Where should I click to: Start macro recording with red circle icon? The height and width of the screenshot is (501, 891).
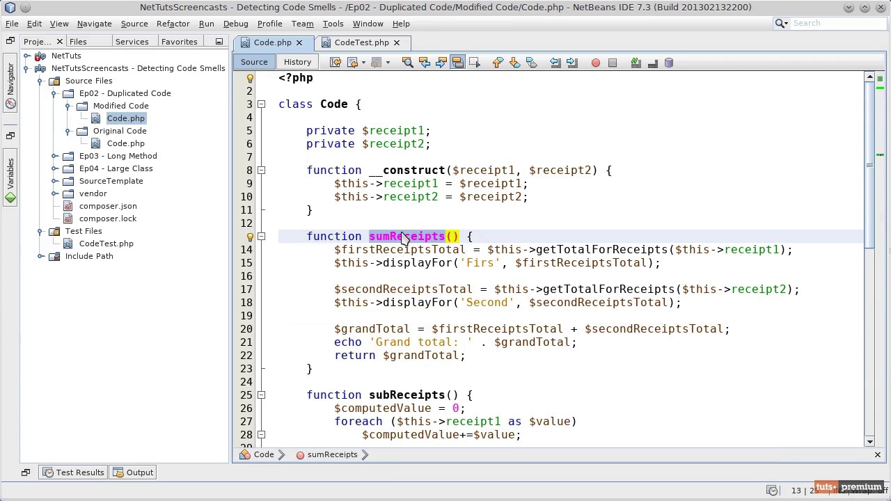point(596,63)
